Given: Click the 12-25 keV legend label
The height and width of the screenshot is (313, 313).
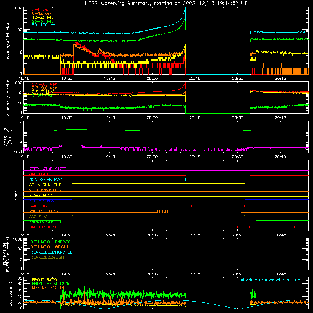Looking at the screenshot, I should 43,17.
